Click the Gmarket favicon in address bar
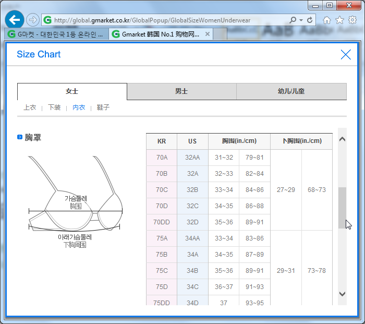This screenshot has height=324, width=365. tap(47, 20)
